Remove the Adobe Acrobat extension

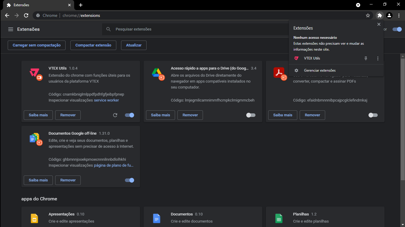[x=312, y=115]
